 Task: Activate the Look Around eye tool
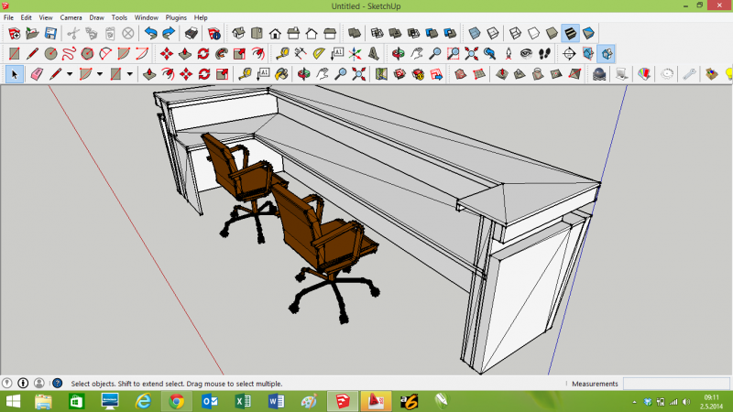526,54
